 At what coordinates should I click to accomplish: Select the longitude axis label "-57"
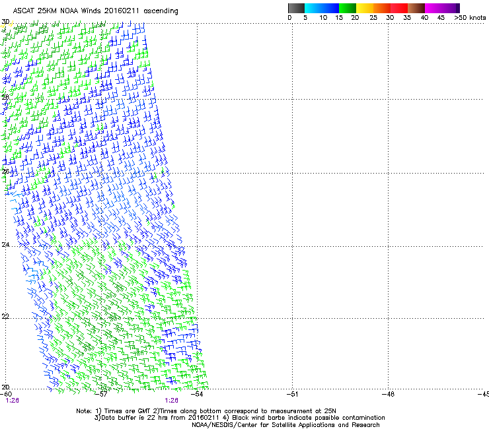pyautogui.click(x=101, y=394)
